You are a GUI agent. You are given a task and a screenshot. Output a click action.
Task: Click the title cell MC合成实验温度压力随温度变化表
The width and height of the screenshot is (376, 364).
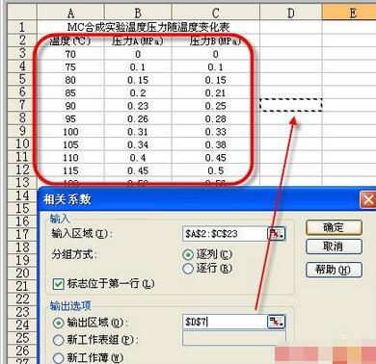148,27
